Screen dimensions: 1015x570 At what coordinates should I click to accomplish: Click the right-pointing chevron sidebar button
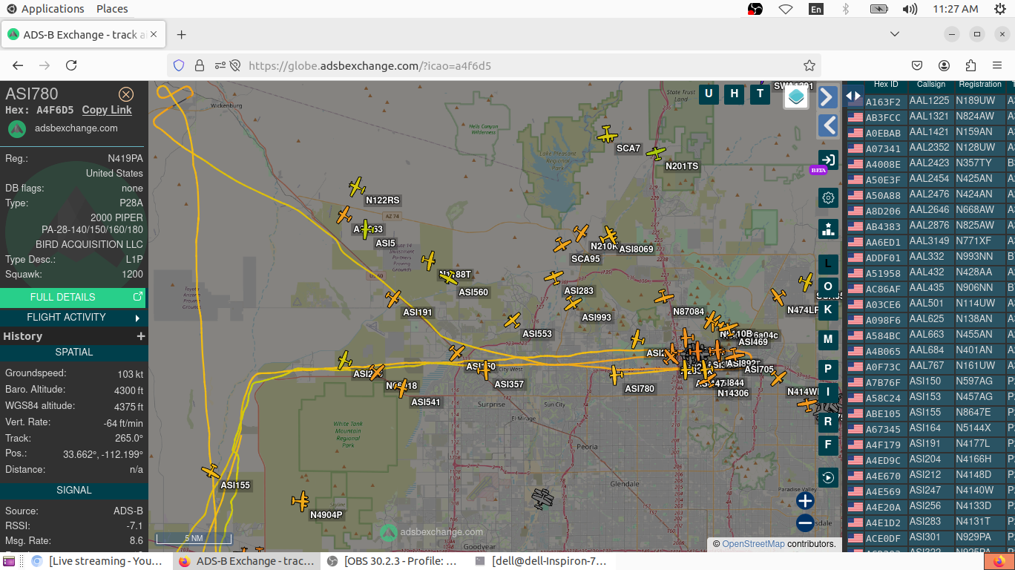pyautogui.click(x=828, y=96)
